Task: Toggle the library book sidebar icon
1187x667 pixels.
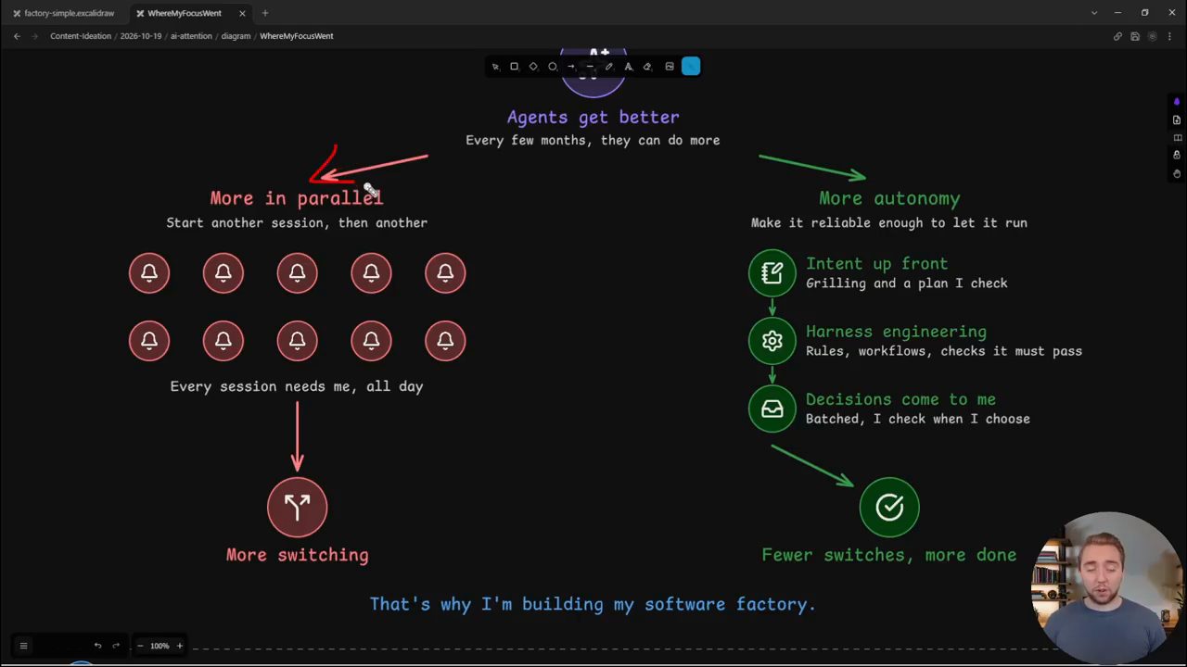Action: (x=1177, y=138)
